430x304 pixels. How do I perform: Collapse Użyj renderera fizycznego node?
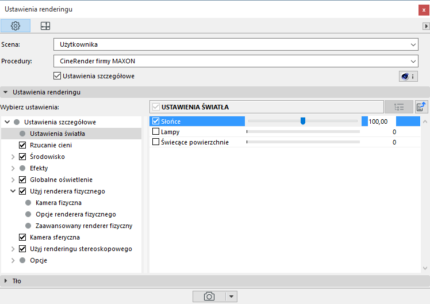point(13,191)
